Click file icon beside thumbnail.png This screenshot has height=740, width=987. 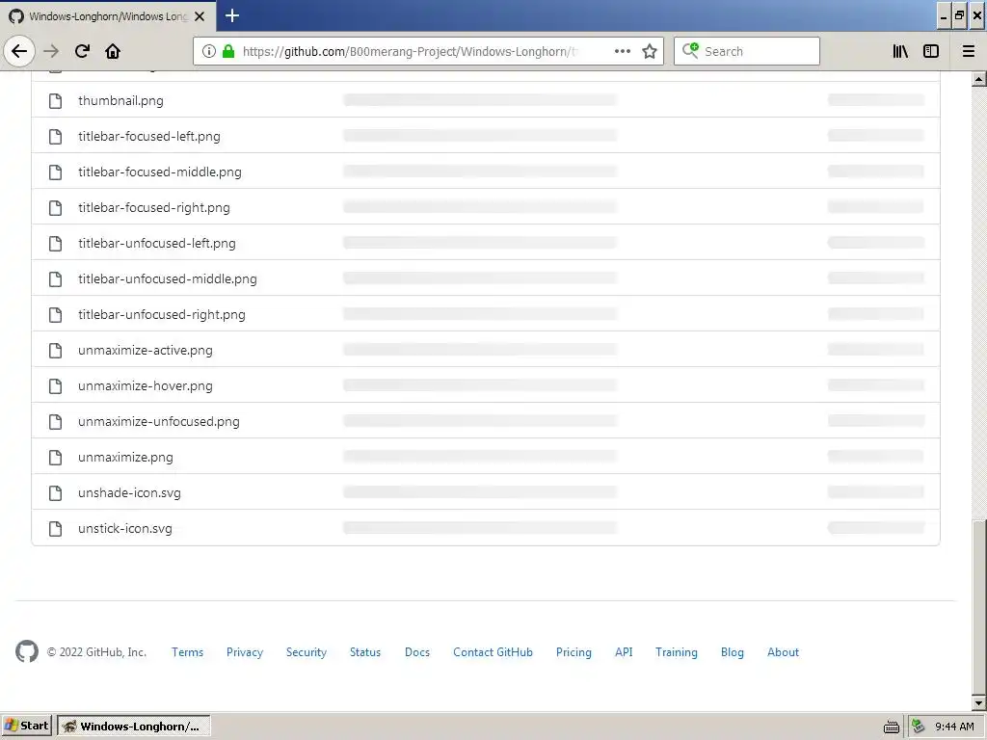pyautogui.click(x=55, y=100)
